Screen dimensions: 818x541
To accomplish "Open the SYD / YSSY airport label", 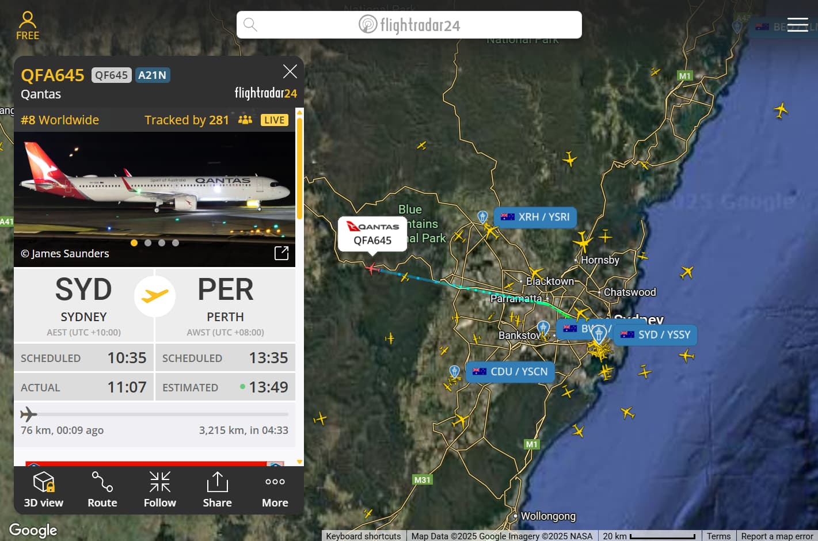I will tap(656, 334).
